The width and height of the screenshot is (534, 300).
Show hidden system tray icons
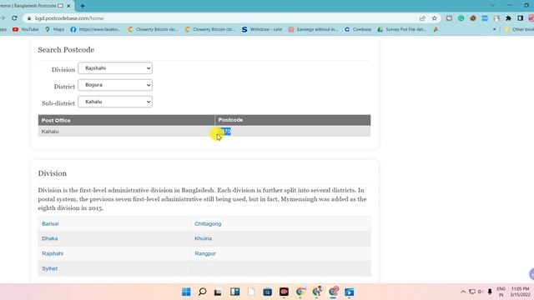click(463, 292)
